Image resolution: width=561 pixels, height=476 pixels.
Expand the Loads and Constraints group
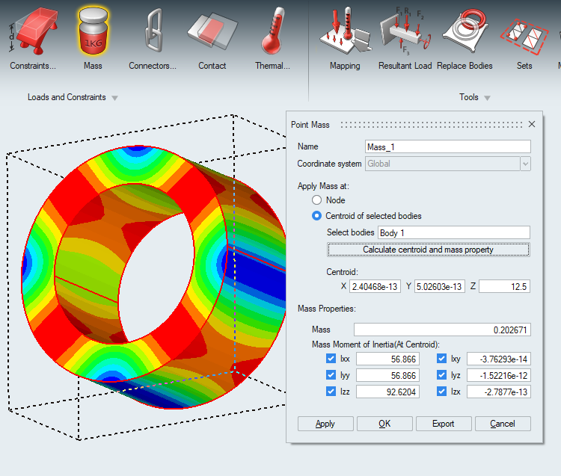(114, 98)
